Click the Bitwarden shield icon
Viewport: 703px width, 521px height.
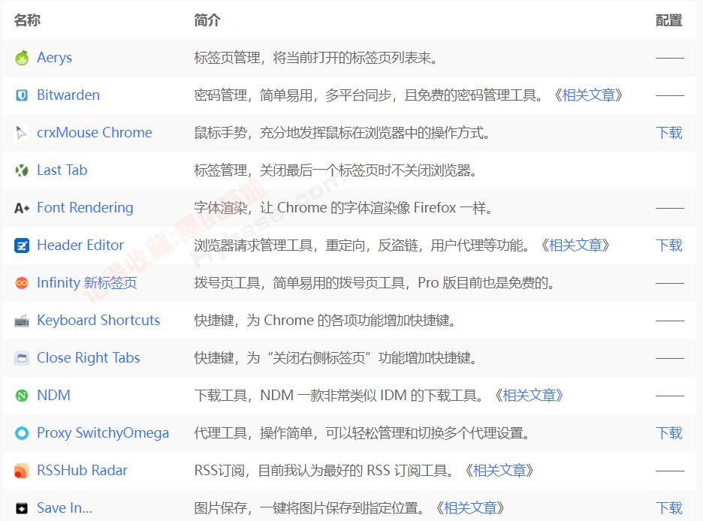point(22,95)
